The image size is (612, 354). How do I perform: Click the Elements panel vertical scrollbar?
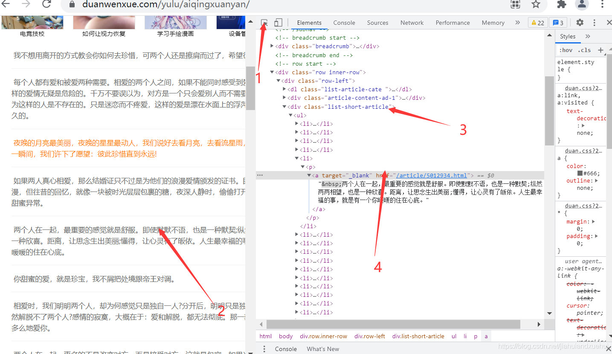[x=549, y=111]
